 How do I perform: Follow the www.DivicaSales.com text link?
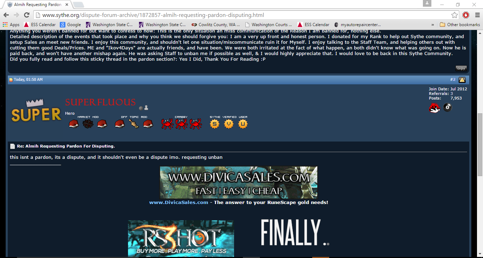click(179, 203)
